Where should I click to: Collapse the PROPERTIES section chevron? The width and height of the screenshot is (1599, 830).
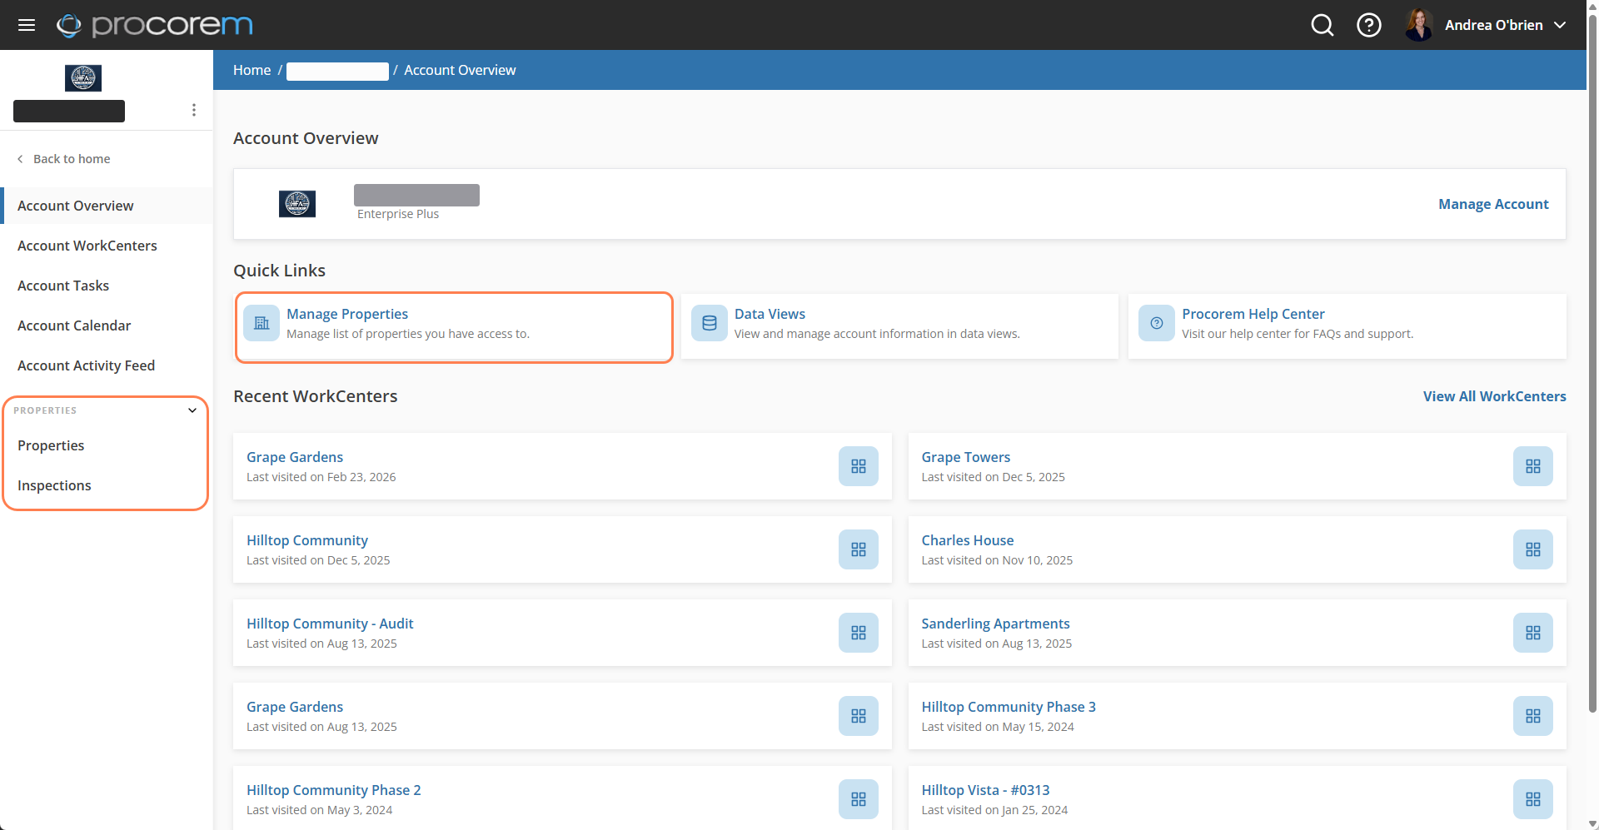pyautogui.click(x=192, y=410)
